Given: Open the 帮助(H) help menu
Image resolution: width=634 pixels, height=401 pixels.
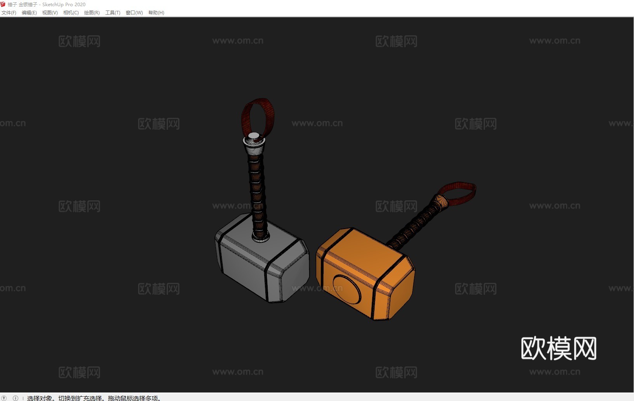Looking at the screenshot, I should tap(156, 13).
